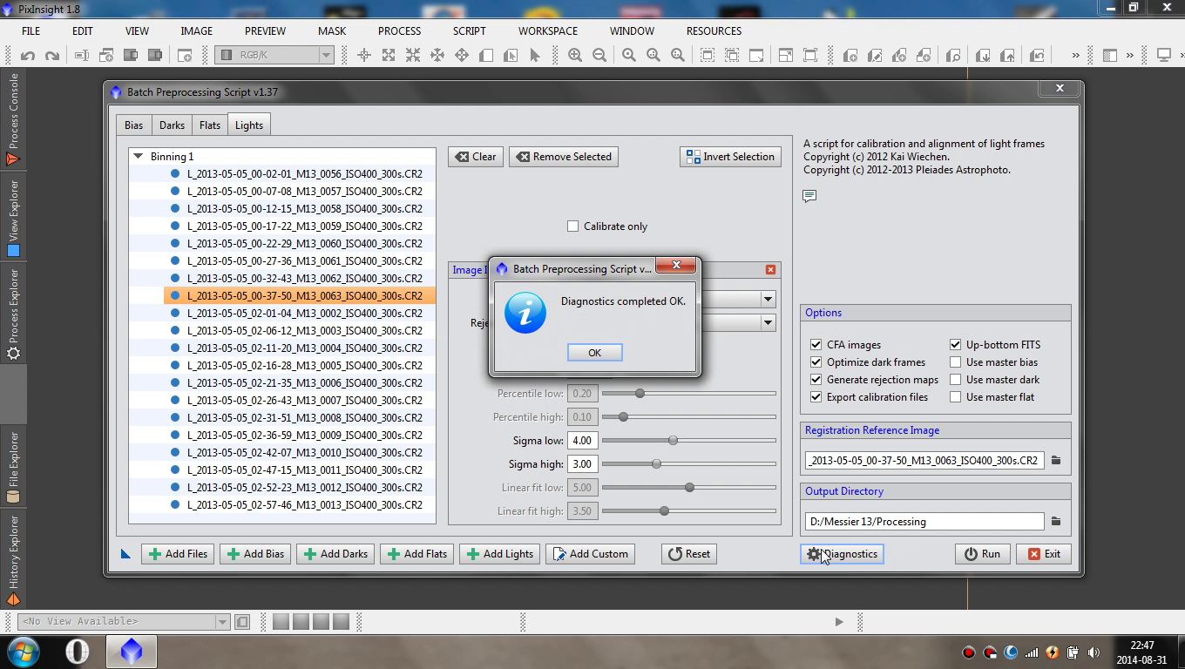
Task: Open the RGB/K channel dropdown
Action: tap(274, 55)
